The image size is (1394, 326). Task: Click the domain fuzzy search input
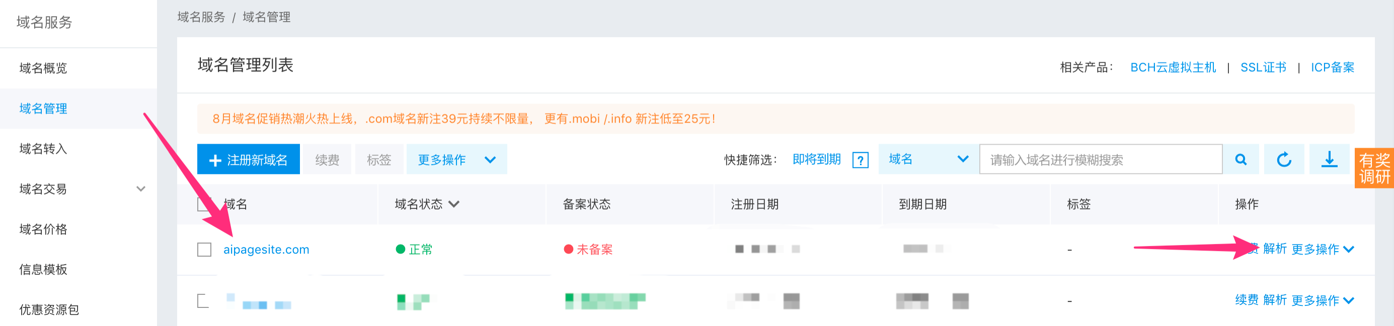point(1100,159)
